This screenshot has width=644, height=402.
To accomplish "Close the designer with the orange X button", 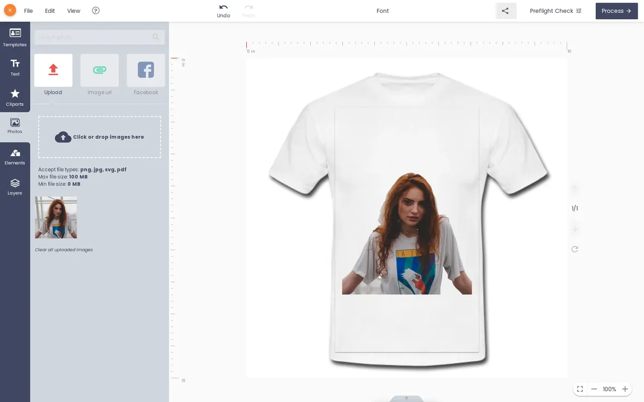I will tap(10, 10).
